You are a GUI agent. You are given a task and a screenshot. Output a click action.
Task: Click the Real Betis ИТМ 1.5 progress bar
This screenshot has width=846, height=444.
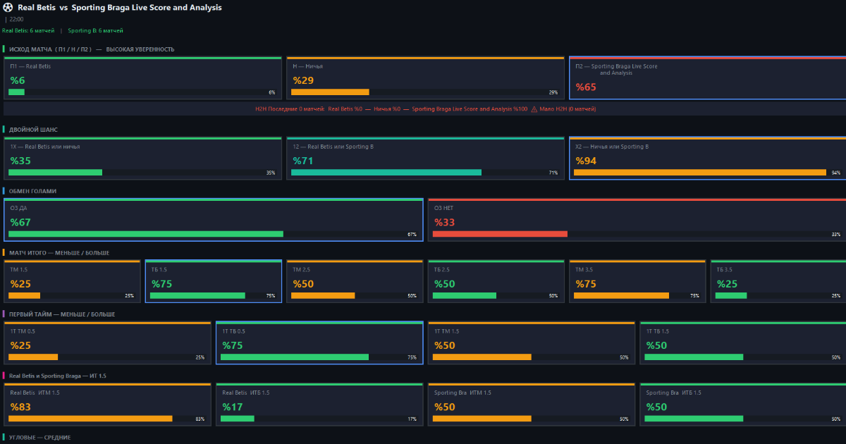(x=90, y=419)
